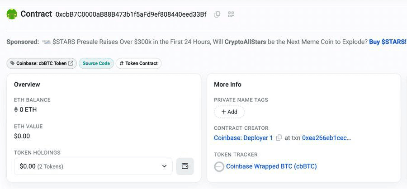The image size is (407, 189).
Task: Show QR code for contract address
Action: pos(231,14)
